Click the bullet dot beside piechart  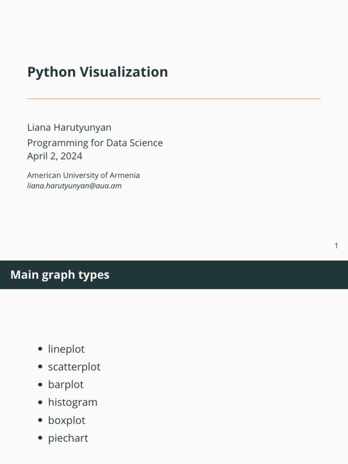[x=41, y=438]
